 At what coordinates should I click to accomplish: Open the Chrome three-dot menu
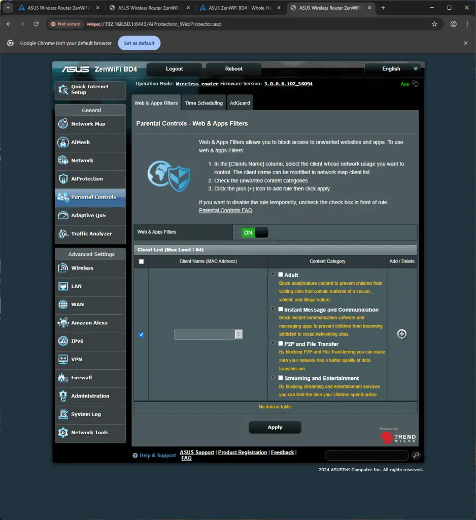coord(467,24)
